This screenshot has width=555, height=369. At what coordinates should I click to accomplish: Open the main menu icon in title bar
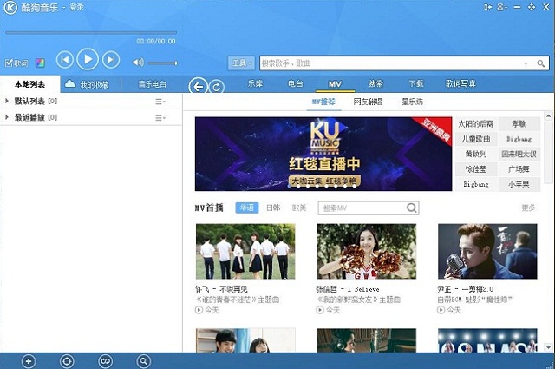click(x=501, y=7)
